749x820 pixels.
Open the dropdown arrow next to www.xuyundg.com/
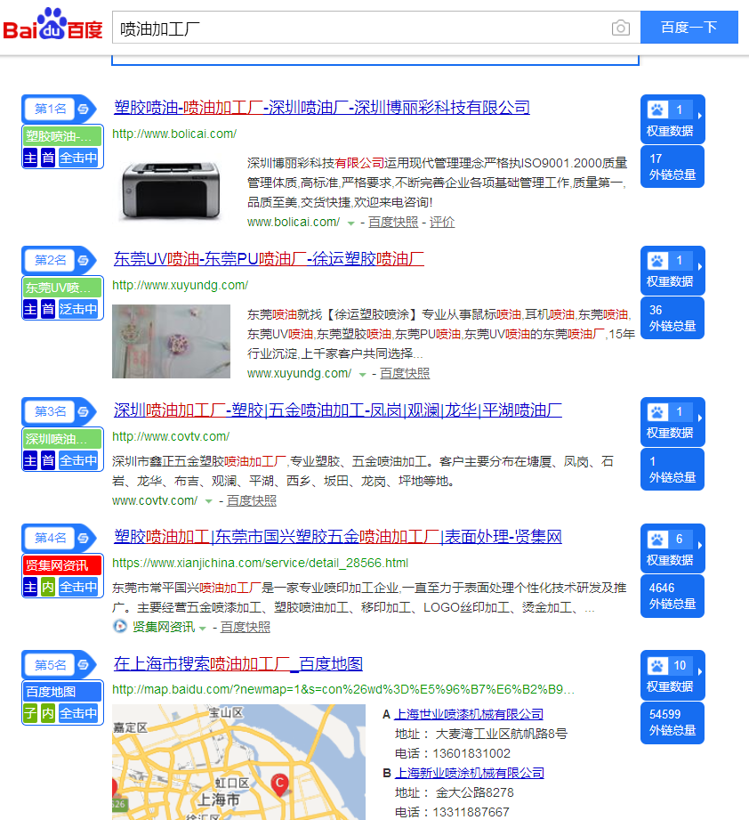[x=362, y=375]
